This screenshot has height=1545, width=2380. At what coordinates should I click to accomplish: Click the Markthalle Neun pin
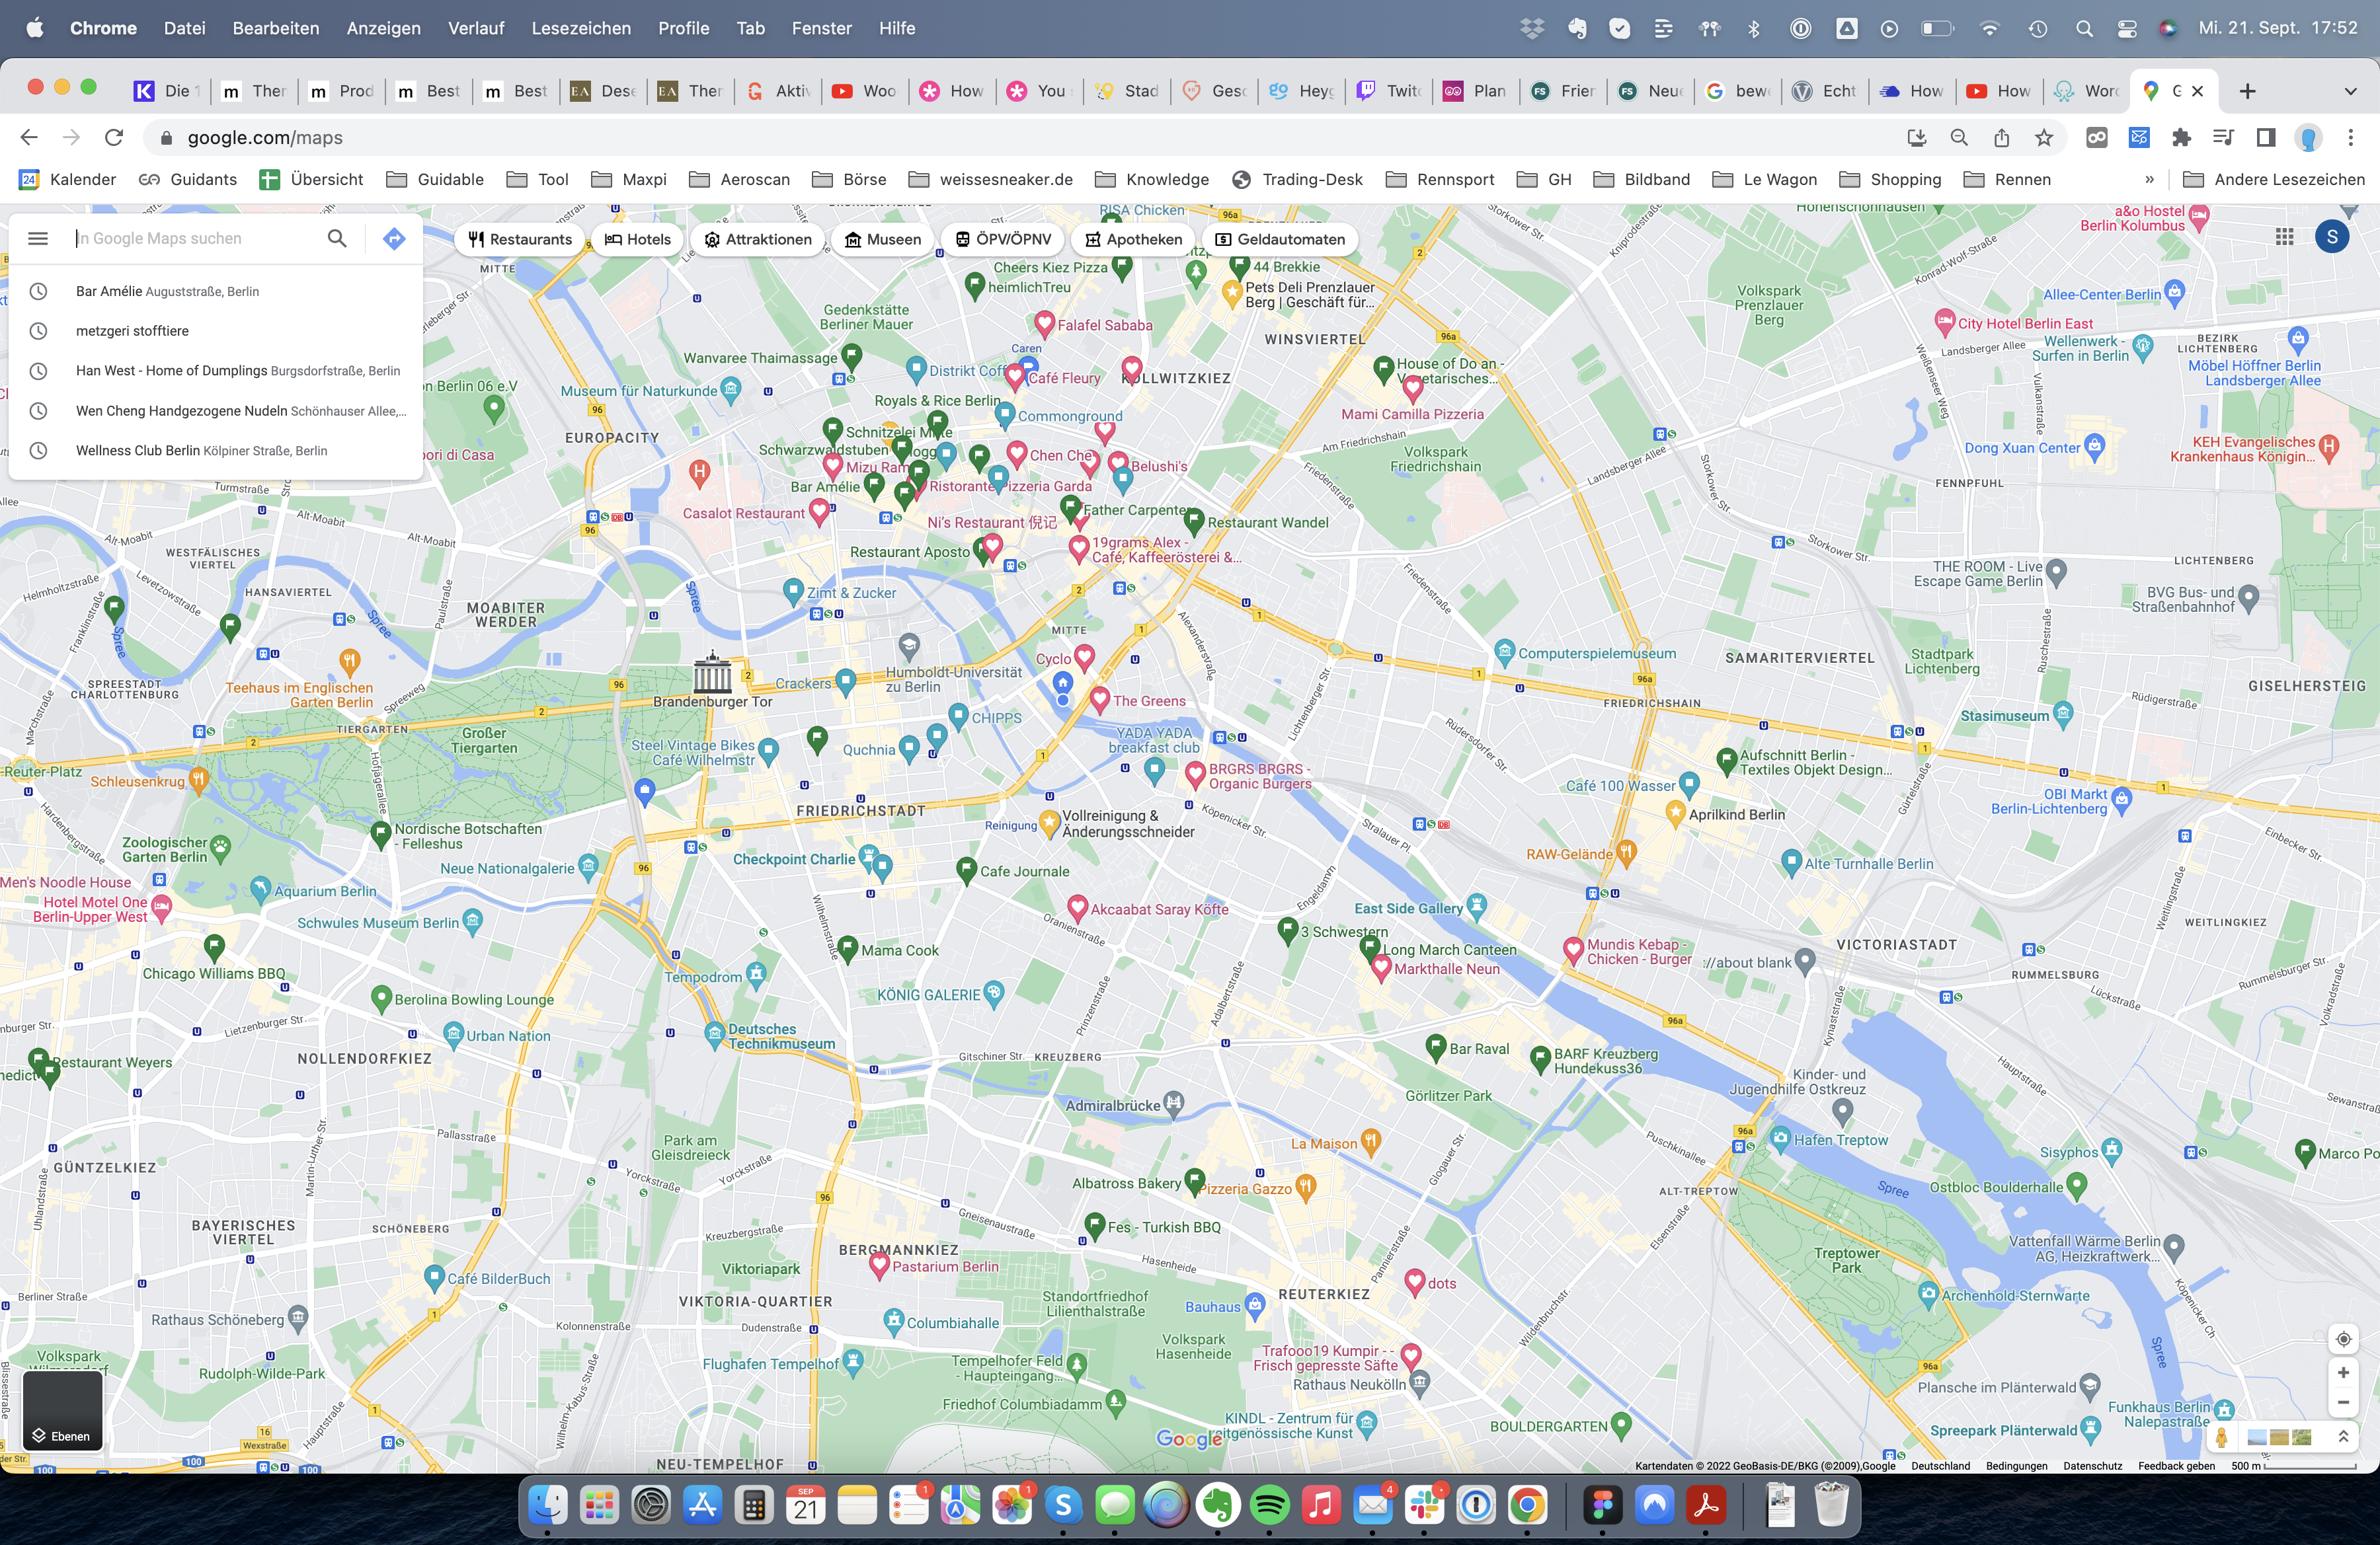pyautogui.click(x=1382, y=966)
